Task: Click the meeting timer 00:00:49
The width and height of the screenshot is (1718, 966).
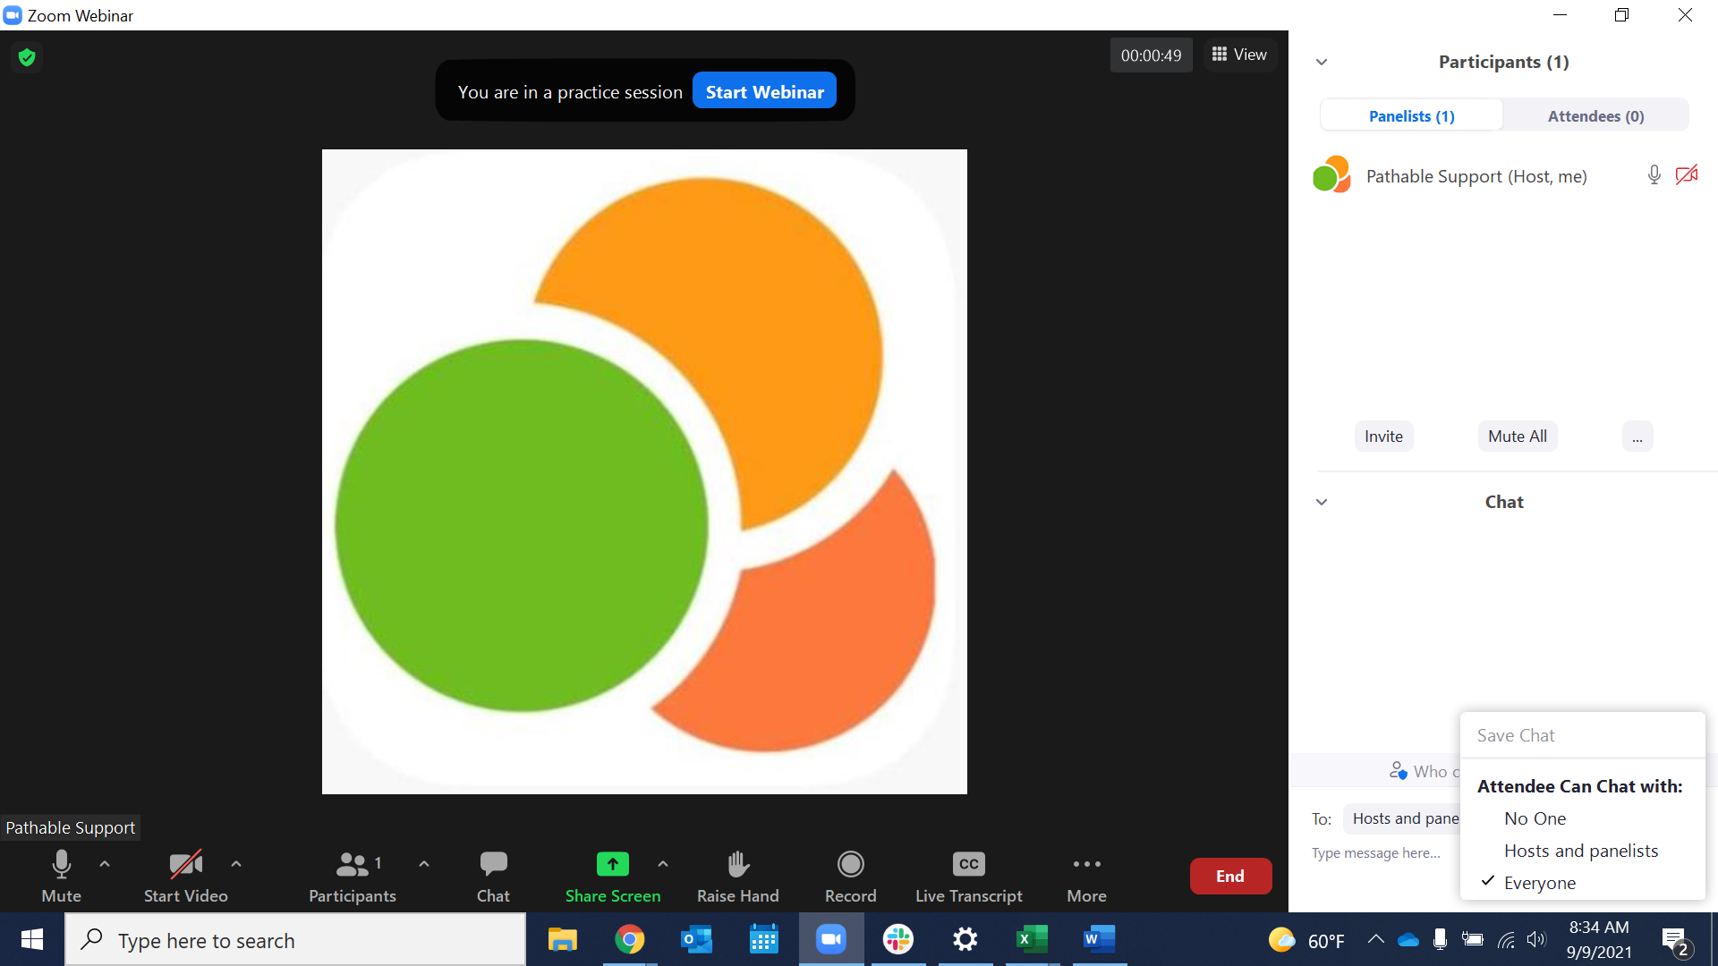Action: [x=1151, y=55]
